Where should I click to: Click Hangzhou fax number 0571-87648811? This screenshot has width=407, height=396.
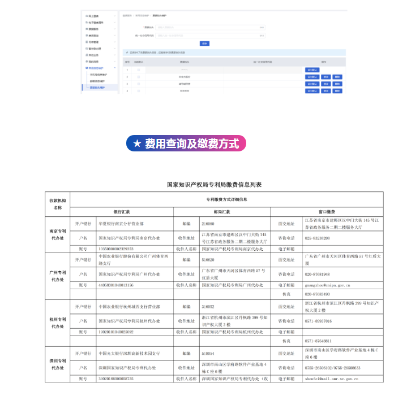(318, 341)
